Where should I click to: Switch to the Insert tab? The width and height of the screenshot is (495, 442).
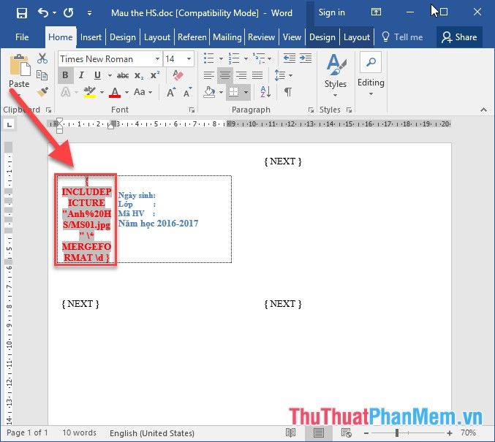pos(91,37)
